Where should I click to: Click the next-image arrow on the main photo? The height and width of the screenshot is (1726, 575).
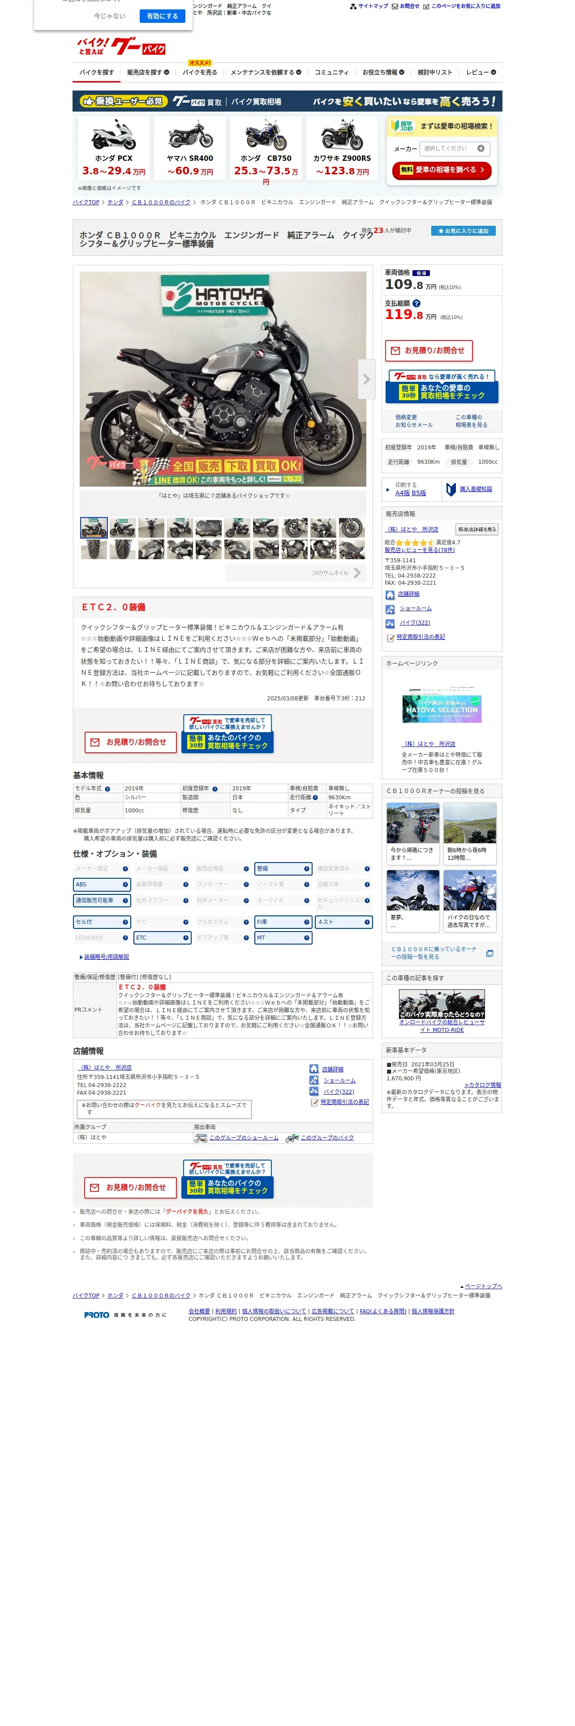[x=366, y=379]
